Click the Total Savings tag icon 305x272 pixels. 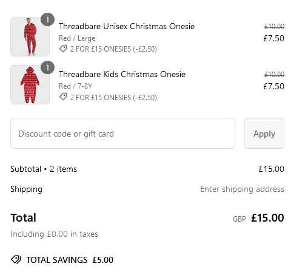coord(16,260)
